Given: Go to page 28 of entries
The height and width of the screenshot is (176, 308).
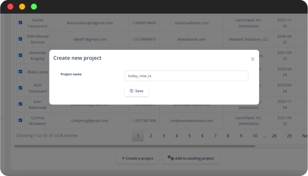Looking at the screenshot, I should [274, 136].
